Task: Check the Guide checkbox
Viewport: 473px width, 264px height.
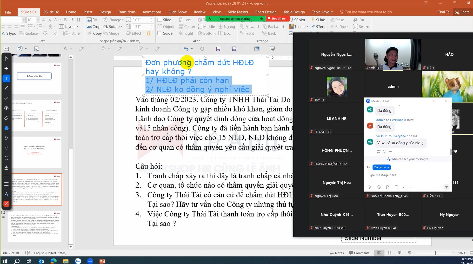Action: point(160,33)
